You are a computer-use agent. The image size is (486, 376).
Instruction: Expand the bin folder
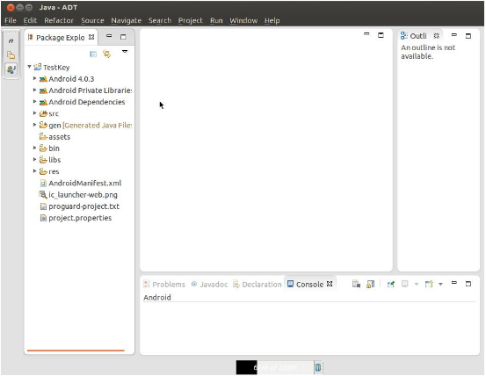tap(35, 148)
